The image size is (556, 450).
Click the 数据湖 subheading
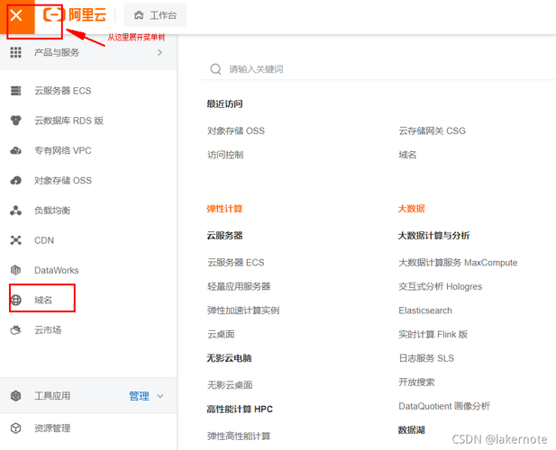[x=411, y=430]
